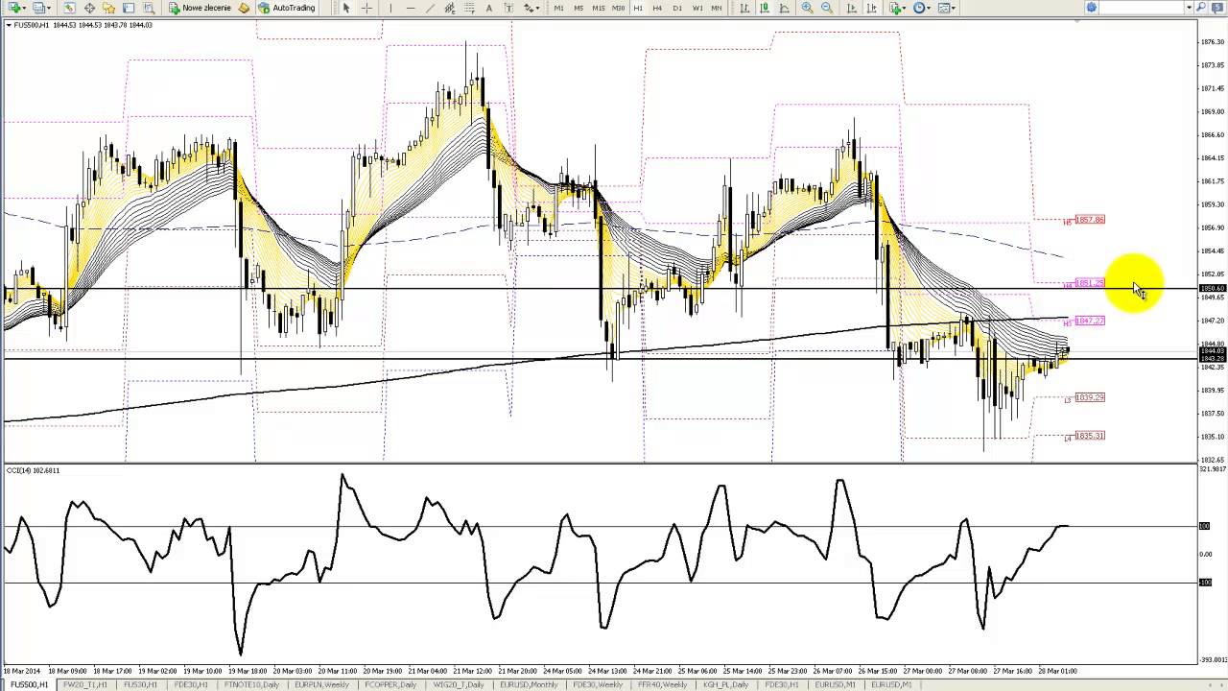Select the L4 1835.31 pivot label

pos(1090,436)
